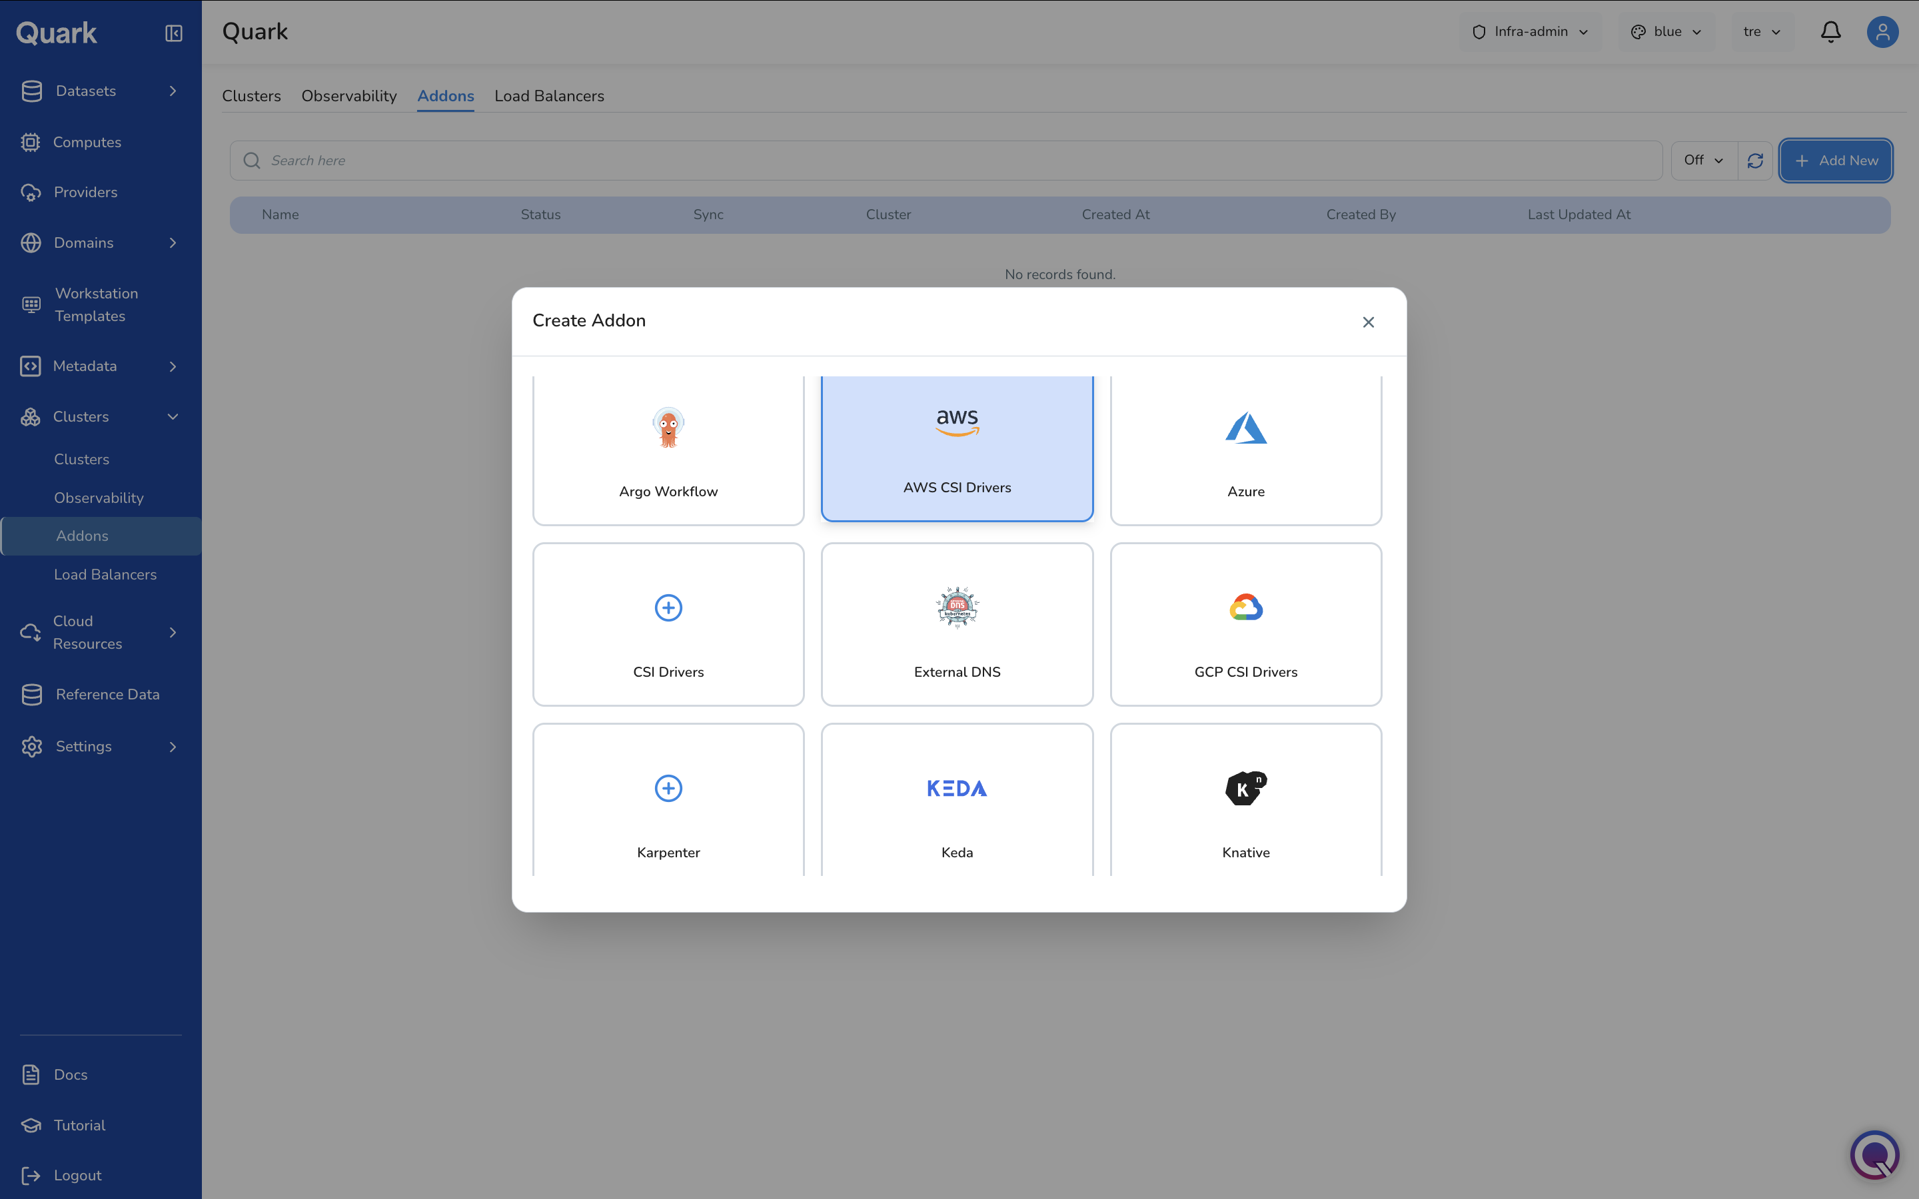Select the Argo Workflow addon card
The width and height of the screenshot is (1919, 1199).
point(668,450)
